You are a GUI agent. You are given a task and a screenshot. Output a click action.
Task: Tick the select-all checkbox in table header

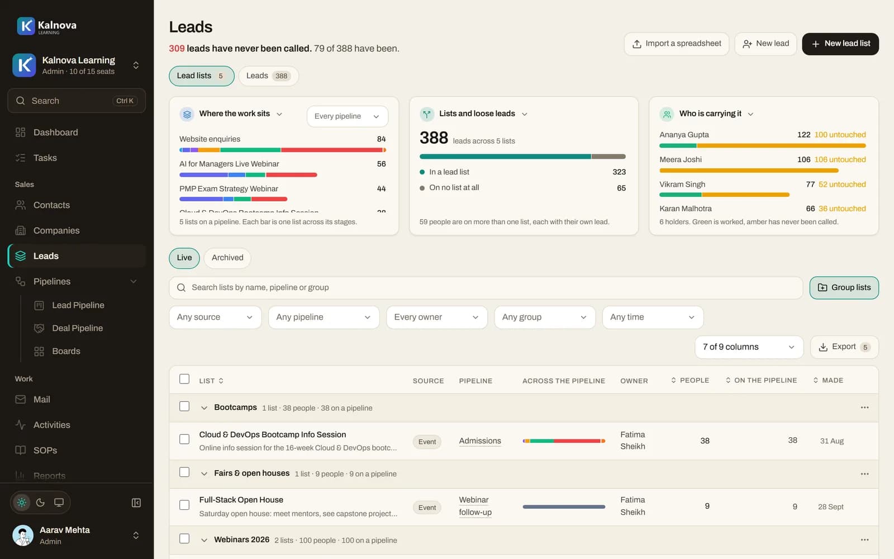184,379
